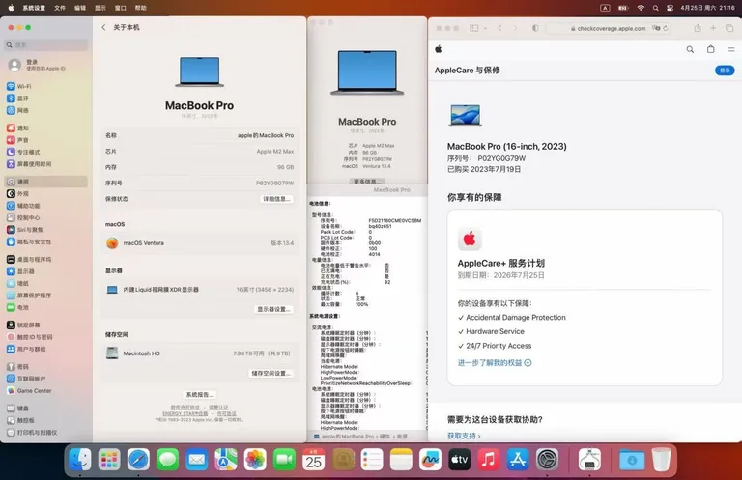The width and height of the screenshot is (742, 480).
Task: Open 显示器设置 display settings button
Action: [x=273, y=309]
